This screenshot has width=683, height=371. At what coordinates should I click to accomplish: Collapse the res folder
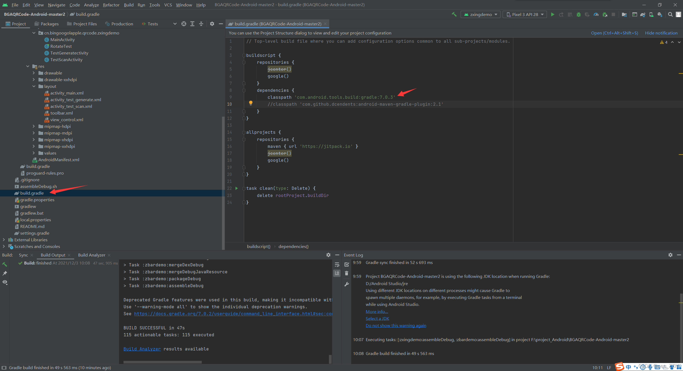[28, 66]
